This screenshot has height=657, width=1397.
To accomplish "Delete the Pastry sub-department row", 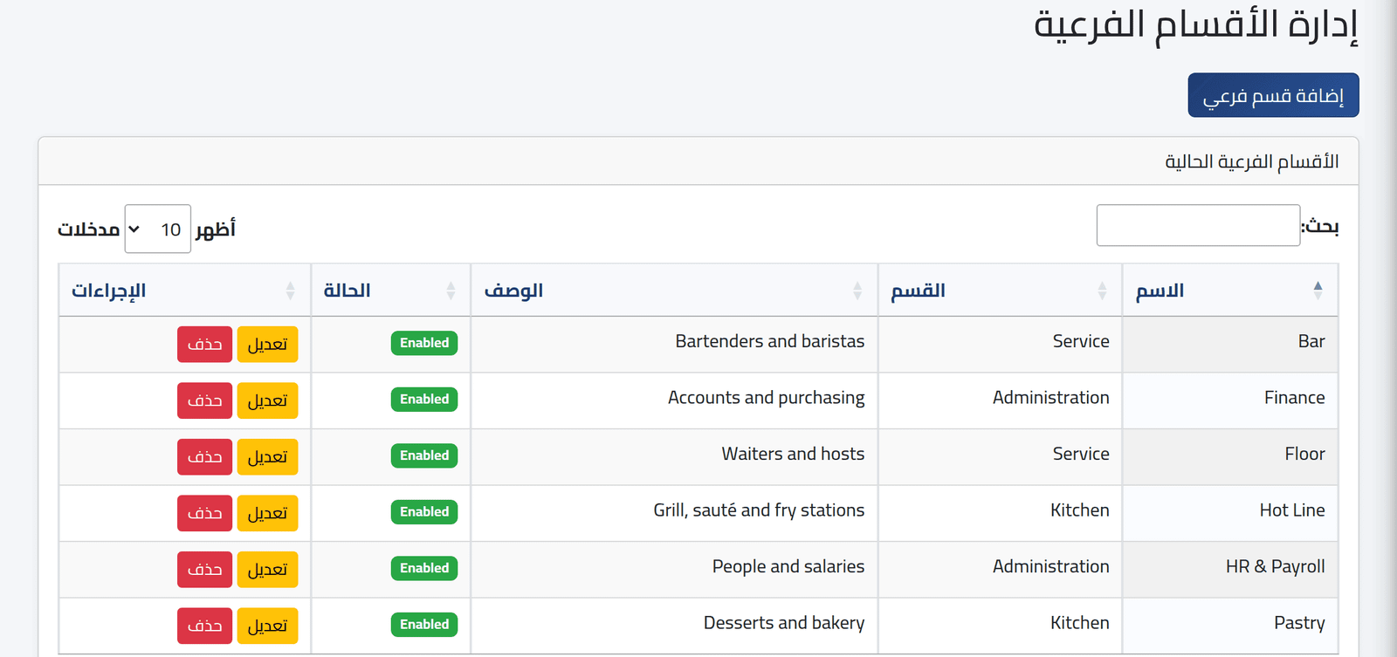I will coord(205,626).
